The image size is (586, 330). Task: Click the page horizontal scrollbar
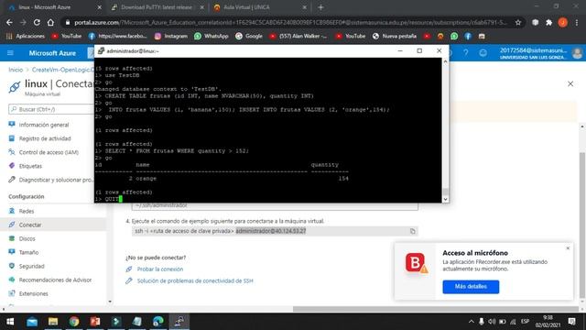436,309
